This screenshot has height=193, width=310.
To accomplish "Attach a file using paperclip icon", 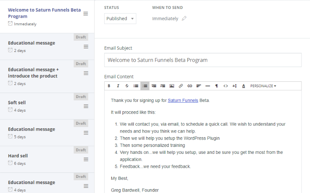I will [x=181, y=86].
